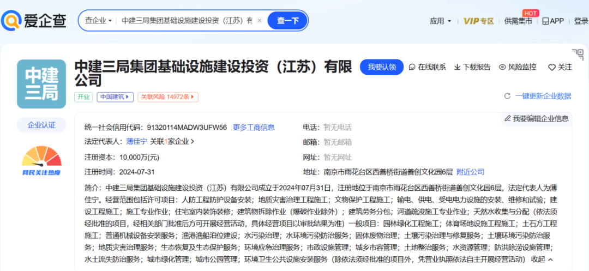Click the QR code corner icon

tap(577, 55)
